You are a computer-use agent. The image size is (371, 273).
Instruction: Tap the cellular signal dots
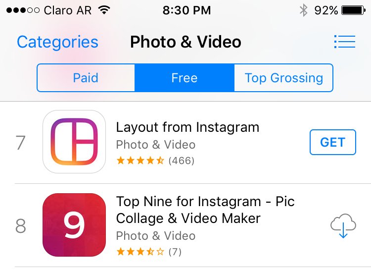point(23,10)
